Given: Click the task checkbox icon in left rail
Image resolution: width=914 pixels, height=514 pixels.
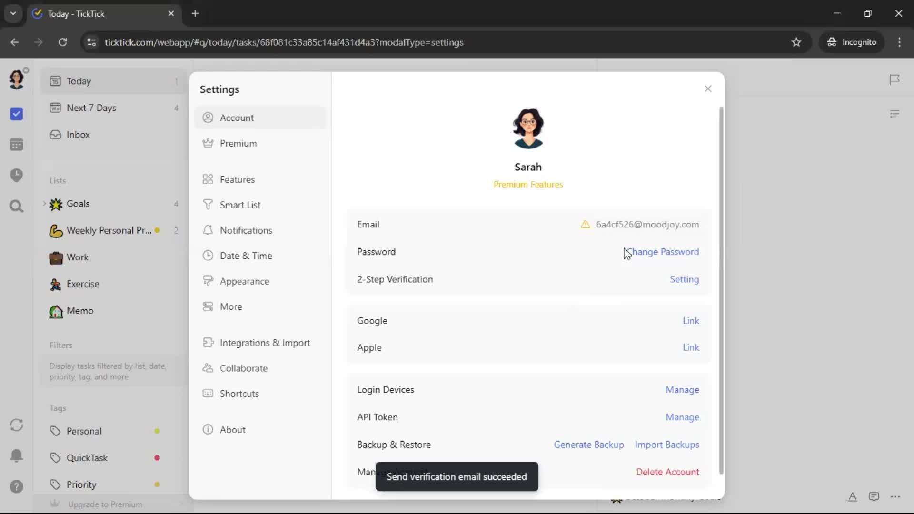Looking at the screenshot, I should coord(16,114).
